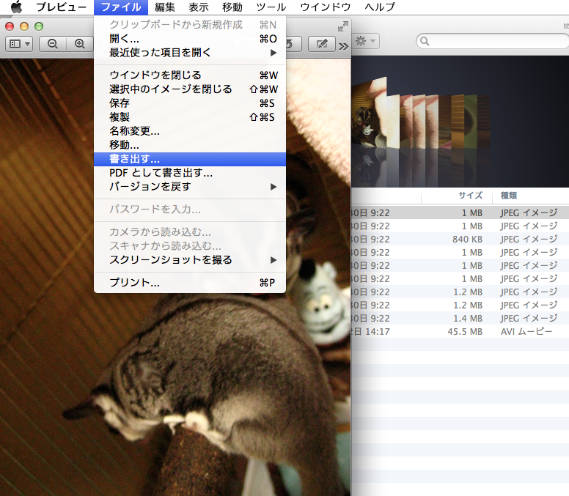Choose 開く… from the file menu
The image size is (569, 496).
[x=190, y=38]
